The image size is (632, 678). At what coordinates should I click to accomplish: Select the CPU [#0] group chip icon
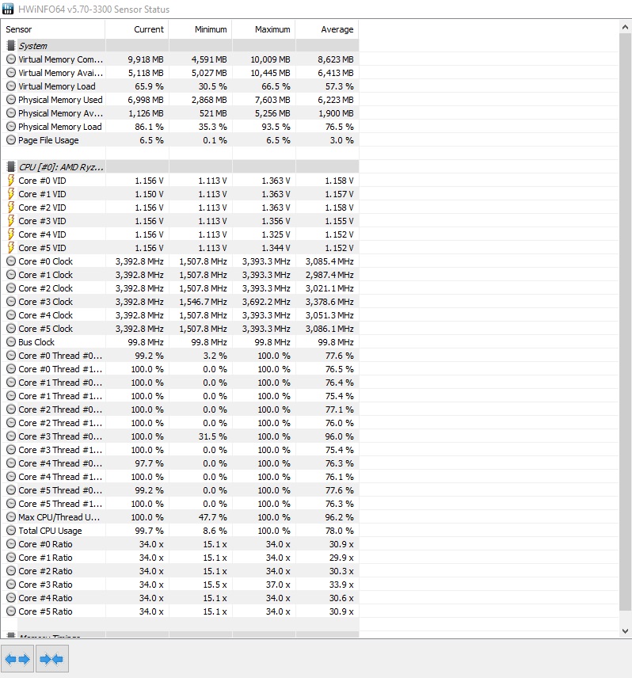(11, 166)
